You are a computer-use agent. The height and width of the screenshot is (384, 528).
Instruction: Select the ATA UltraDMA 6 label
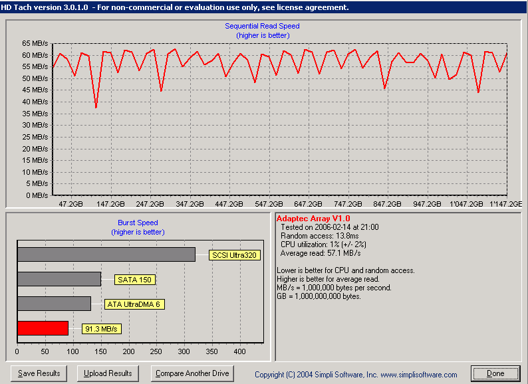(134, 304)
